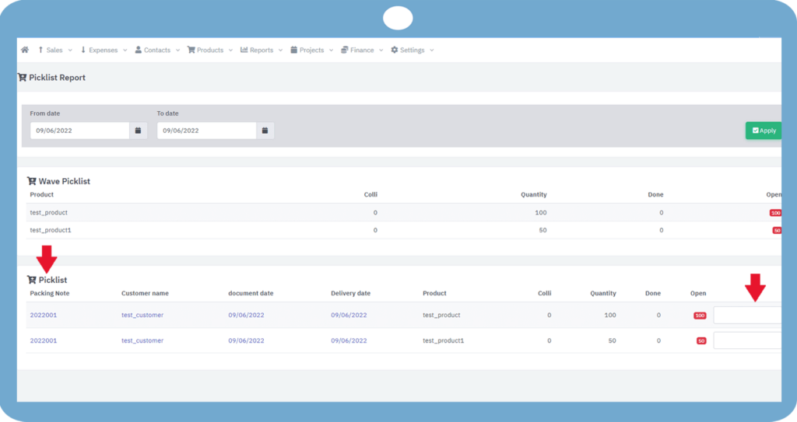Image resolution: width=797 pixels, height=422 pixels.
Task: Click the Customer name column header
Action: tap(145, 293)
